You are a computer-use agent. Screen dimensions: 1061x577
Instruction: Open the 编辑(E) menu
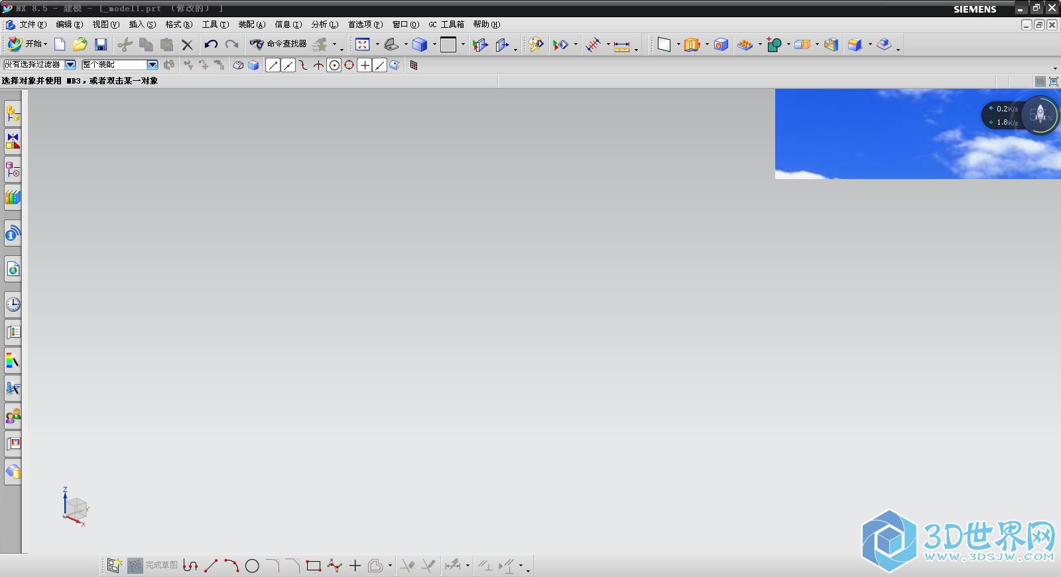70,25
